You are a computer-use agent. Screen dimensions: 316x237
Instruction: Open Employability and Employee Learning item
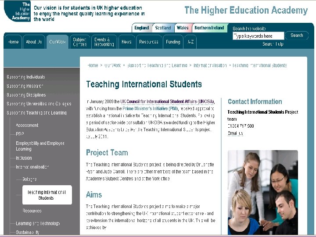pyautogui.click(x=40, y=146)
